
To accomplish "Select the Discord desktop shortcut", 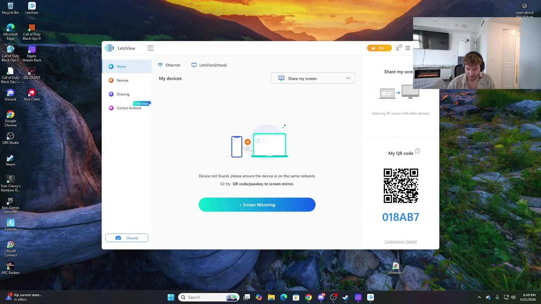I will click(11, 95).
